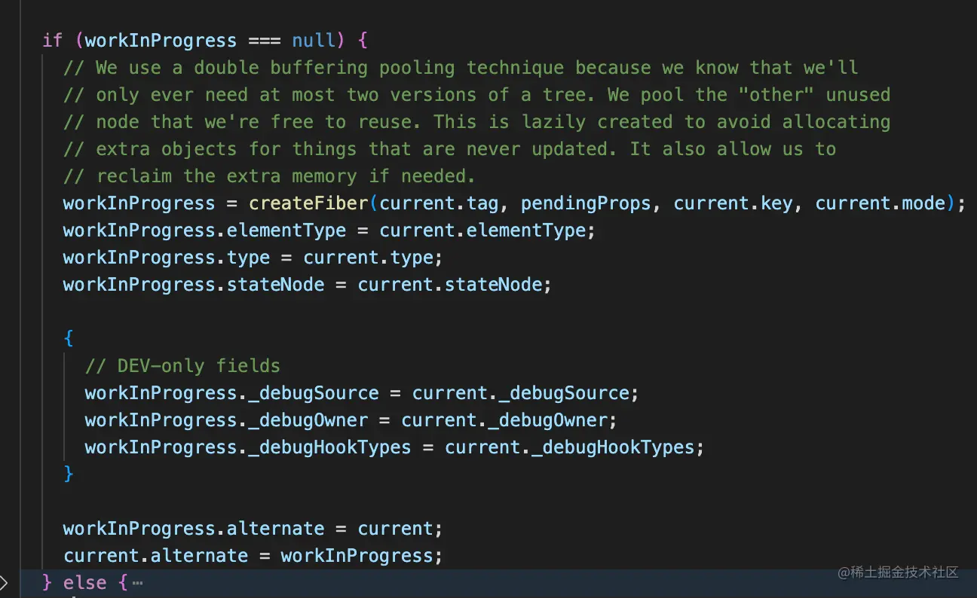Viewport: 977px width, 598px height.
Task: Click 'current._debugHookTypes' on the right-hand side
Action: (x=569, y=447)
